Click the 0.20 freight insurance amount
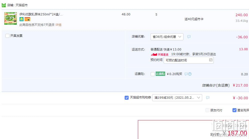The width and height of the screenshot is (249, 139). point(244,74)
